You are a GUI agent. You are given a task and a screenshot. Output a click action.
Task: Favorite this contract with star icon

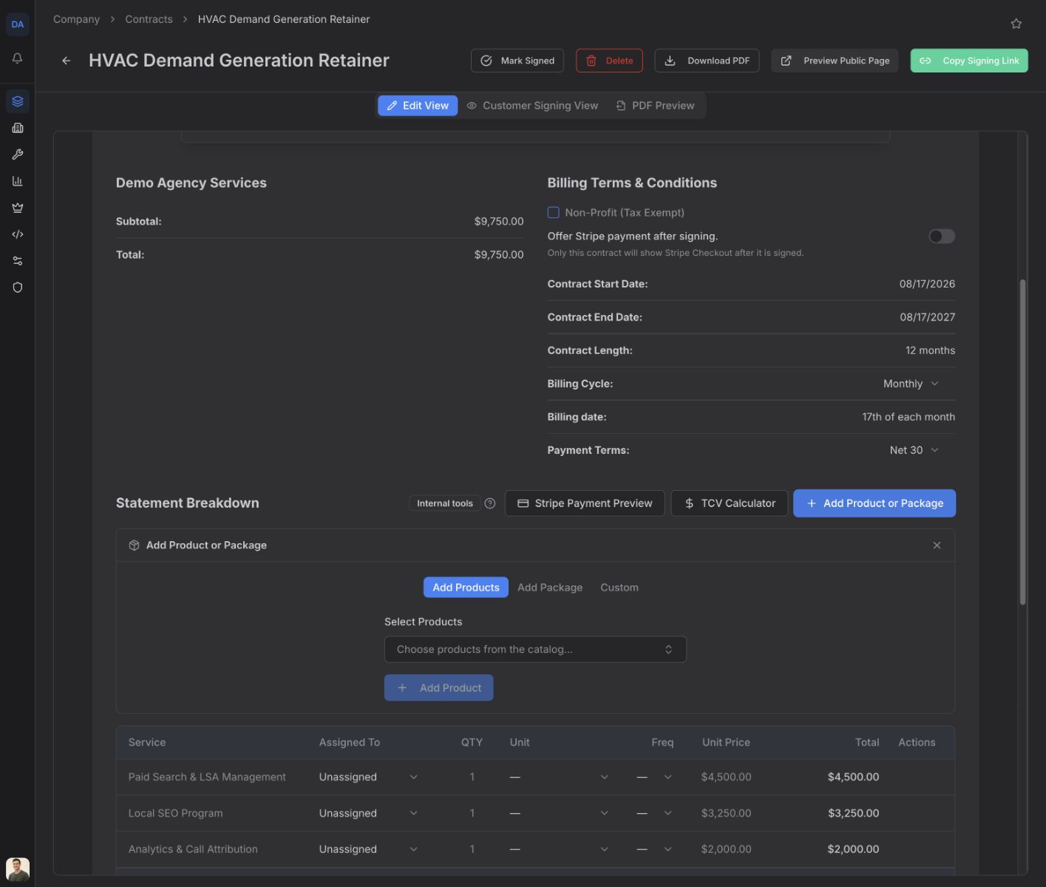[x=1016, y=24]
